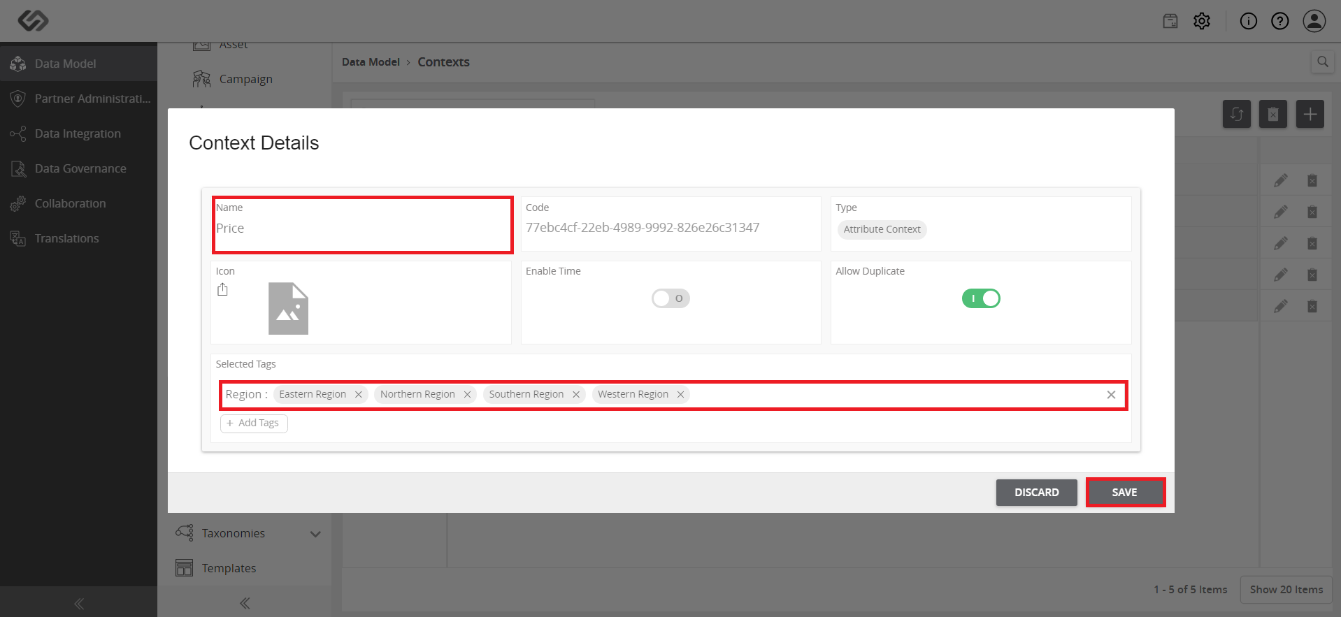Click the Add Tags button
The height and width of the screenshot is (617, 1341).
[x=254, y=423]
